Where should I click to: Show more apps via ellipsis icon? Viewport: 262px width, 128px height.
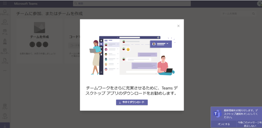(x=5, y=70)
